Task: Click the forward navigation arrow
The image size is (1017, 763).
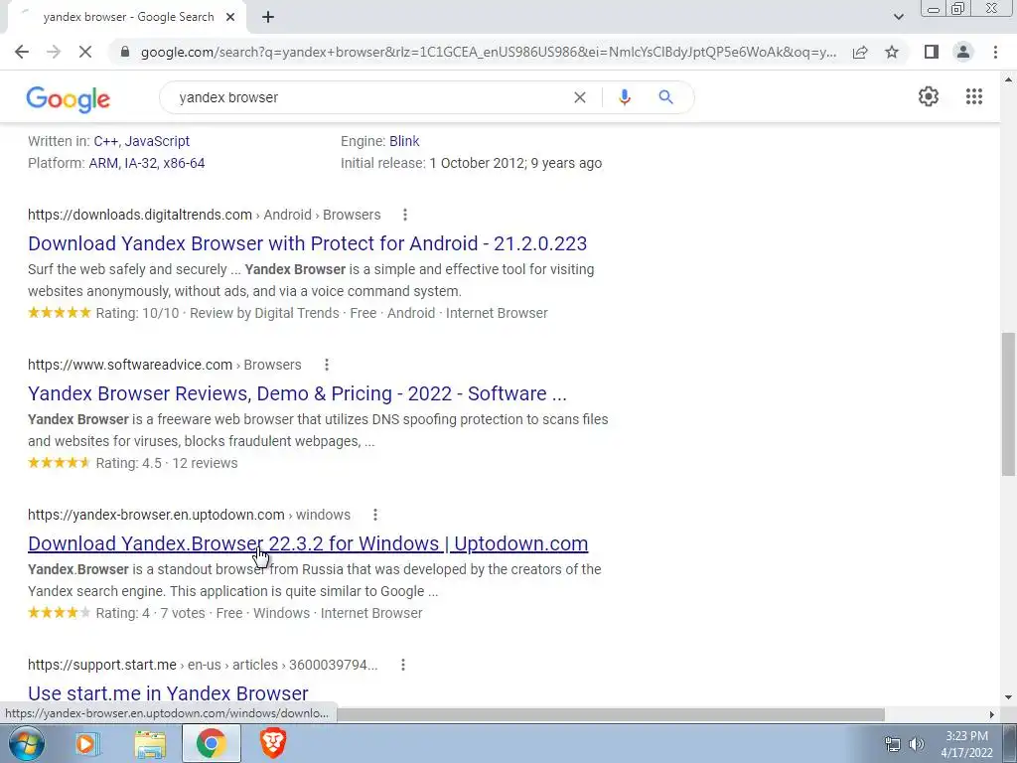Action: click(54, 52)
